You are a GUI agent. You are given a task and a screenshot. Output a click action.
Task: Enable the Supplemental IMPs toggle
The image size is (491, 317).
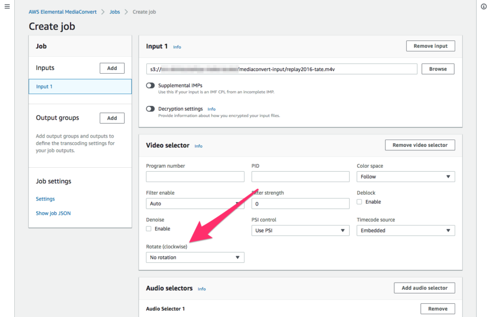coord(150,85)
